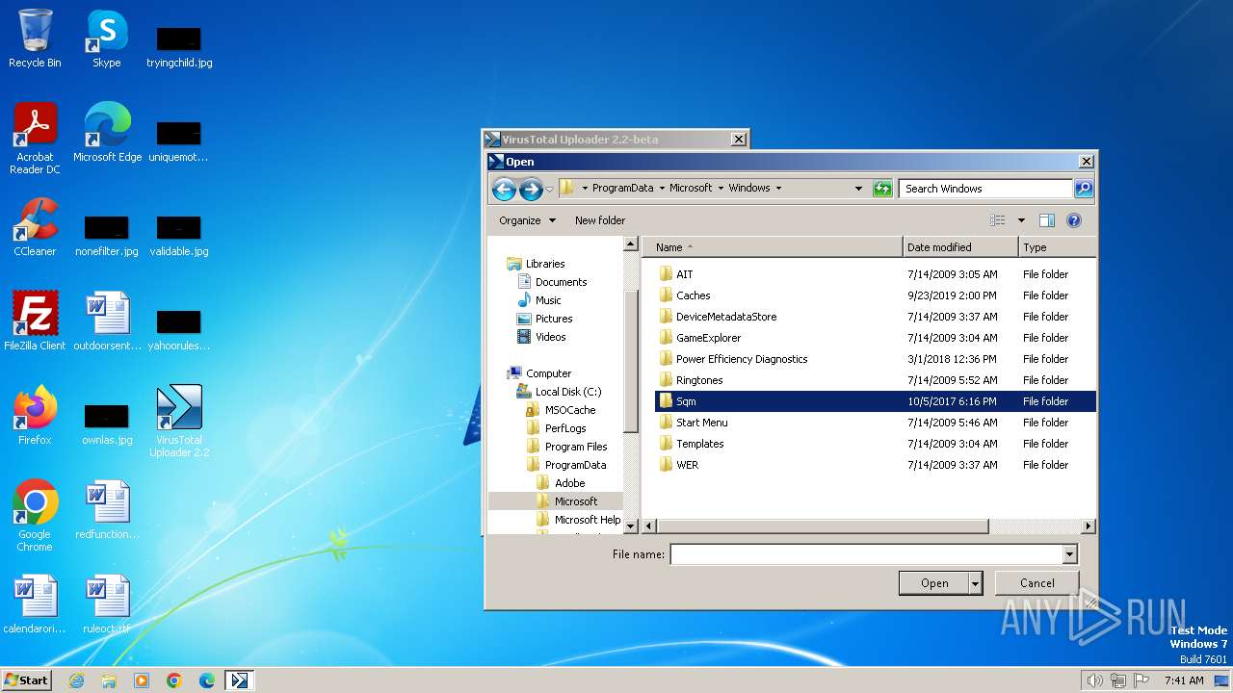The image size is (1233, 693).
Task: Click the Open button
Action: (934, 583)
